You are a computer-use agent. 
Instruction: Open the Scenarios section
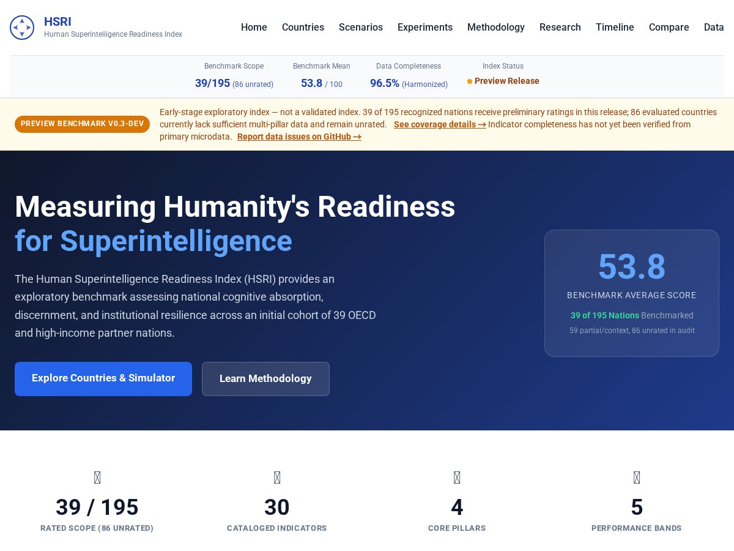pos(361,27)
